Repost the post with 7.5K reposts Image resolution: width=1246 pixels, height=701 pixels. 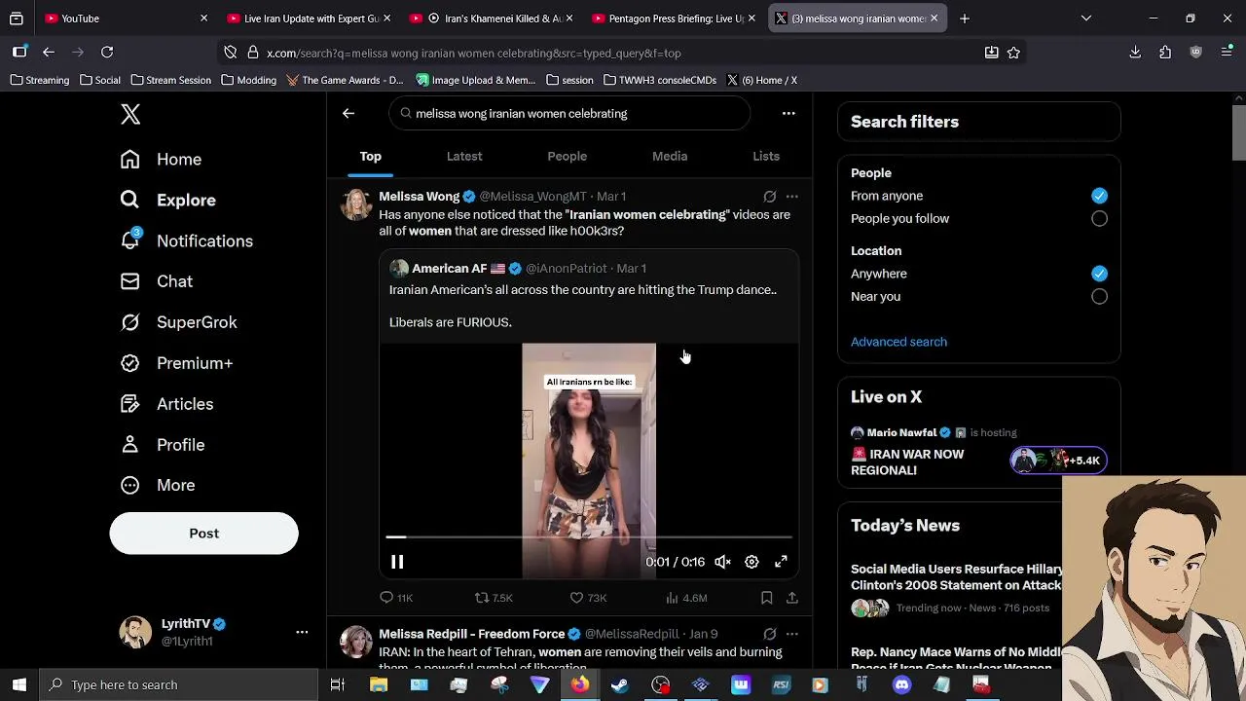(x=493, y=598)
